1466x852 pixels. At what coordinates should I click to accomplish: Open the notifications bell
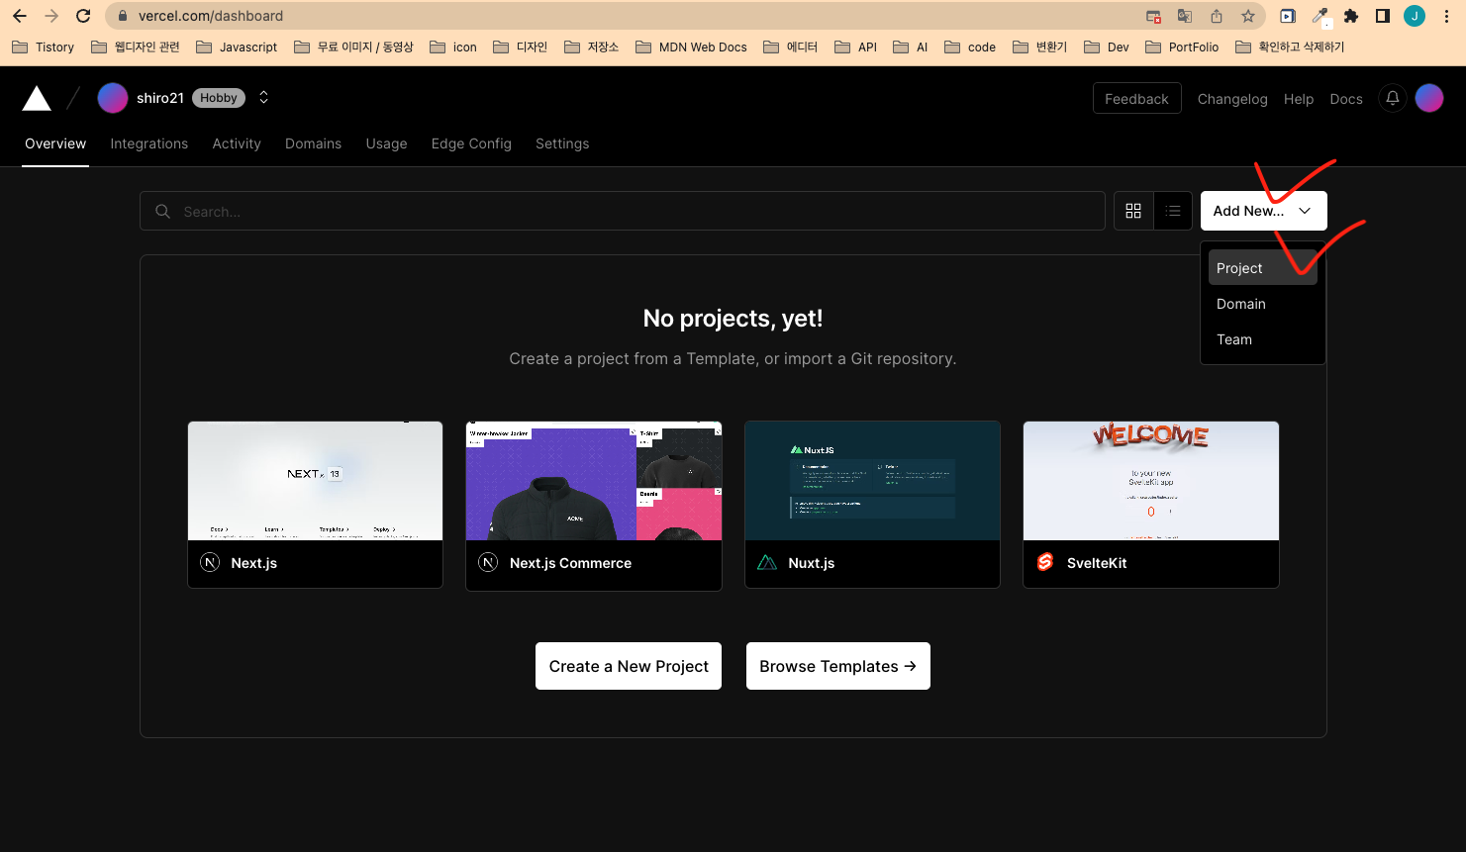click(1393, 98)
